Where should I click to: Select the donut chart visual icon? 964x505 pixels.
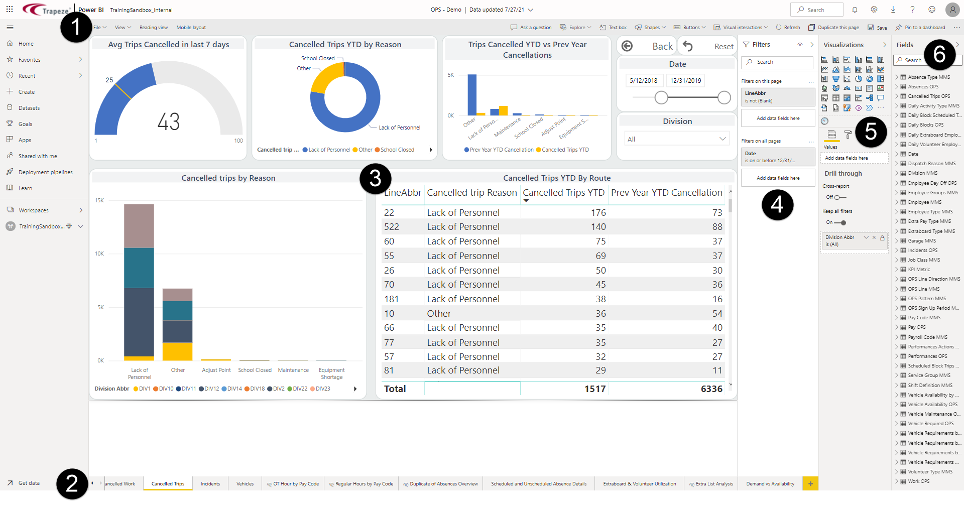pos(870,79)
